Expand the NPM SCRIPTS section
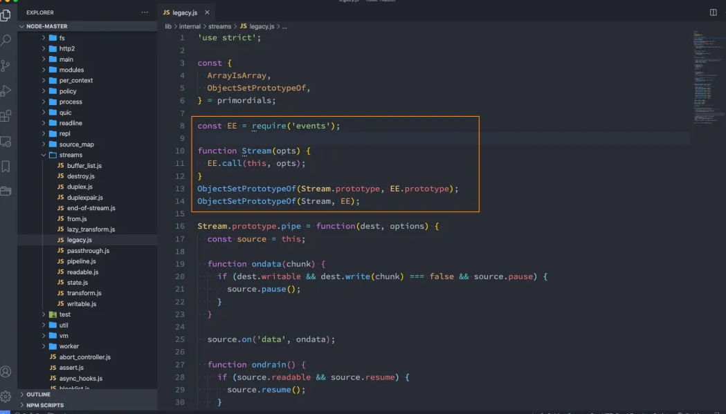Screen dimensions: 726x414 (45, 405)
